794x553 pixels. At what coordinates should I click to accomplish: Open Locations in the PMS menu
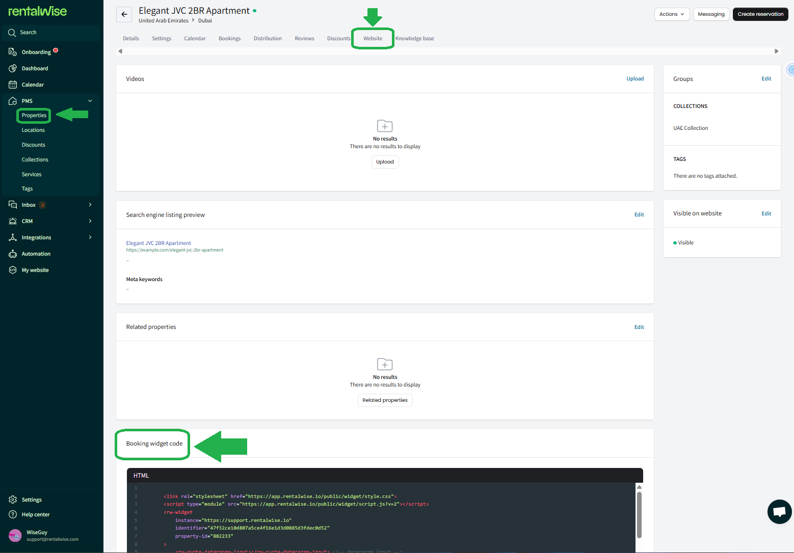pyautogui.click(x=33, y=130)
